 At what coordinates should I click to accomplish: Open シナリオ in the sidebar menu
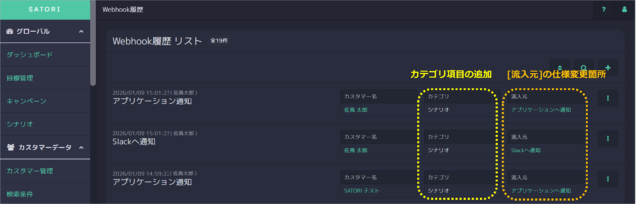[20, 124]
